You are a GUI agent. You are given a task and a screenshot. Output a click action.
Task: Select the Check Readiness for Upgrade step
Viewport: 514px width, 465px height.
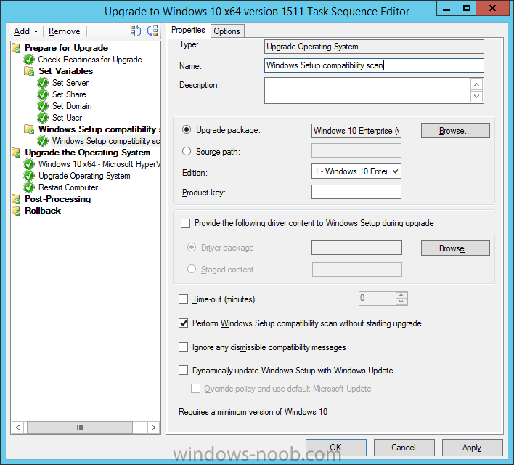point(90,60)
